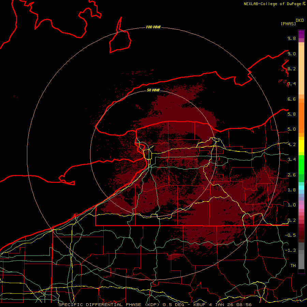
Task: Click the 5.0 scale value
Action: click(x=292, y=129)
